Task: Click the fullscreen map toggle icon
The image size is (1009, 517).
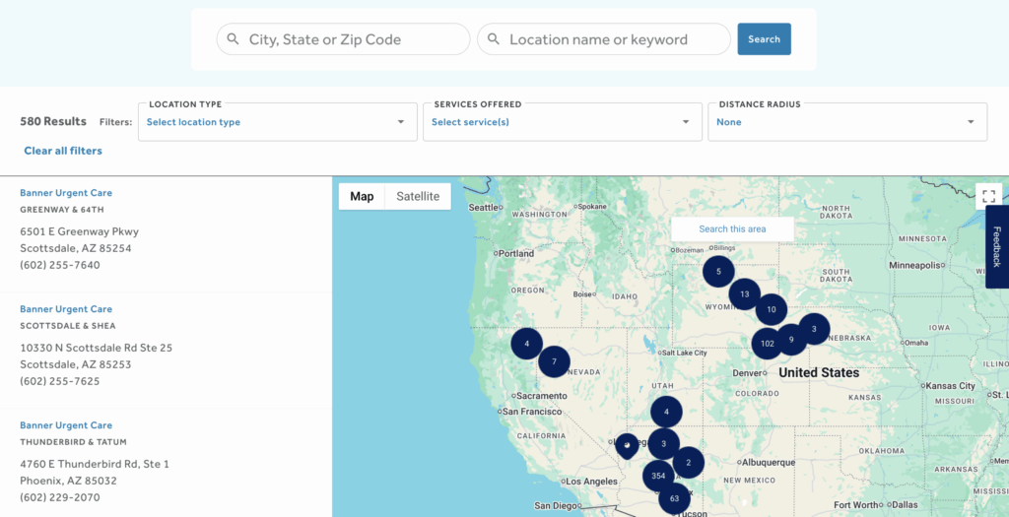Action: point(988,196)
